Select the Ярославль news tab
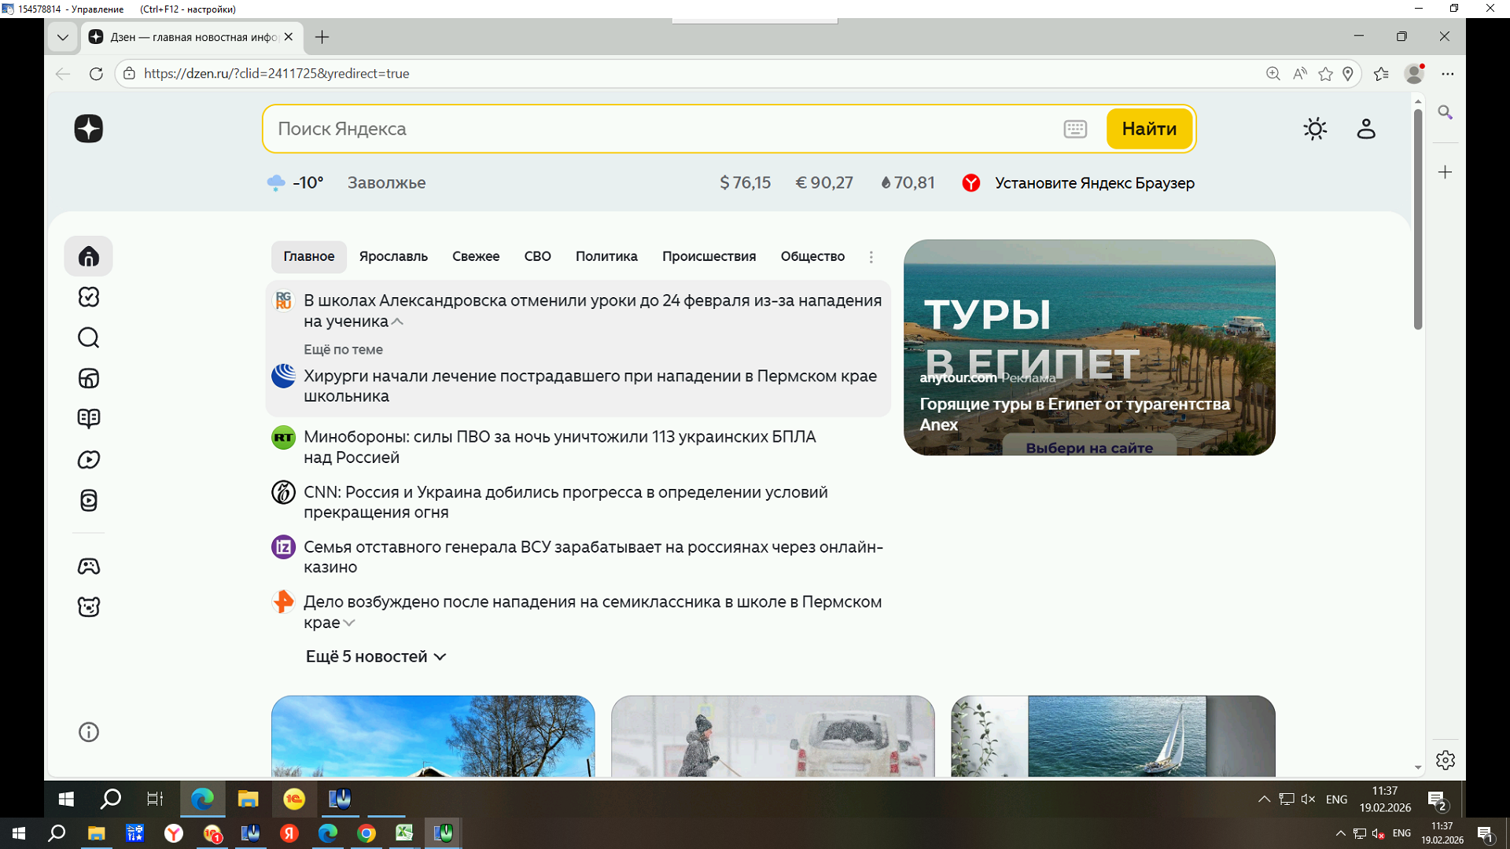The width and height of the screenshot is (1510, 849). tap(393, 256)
